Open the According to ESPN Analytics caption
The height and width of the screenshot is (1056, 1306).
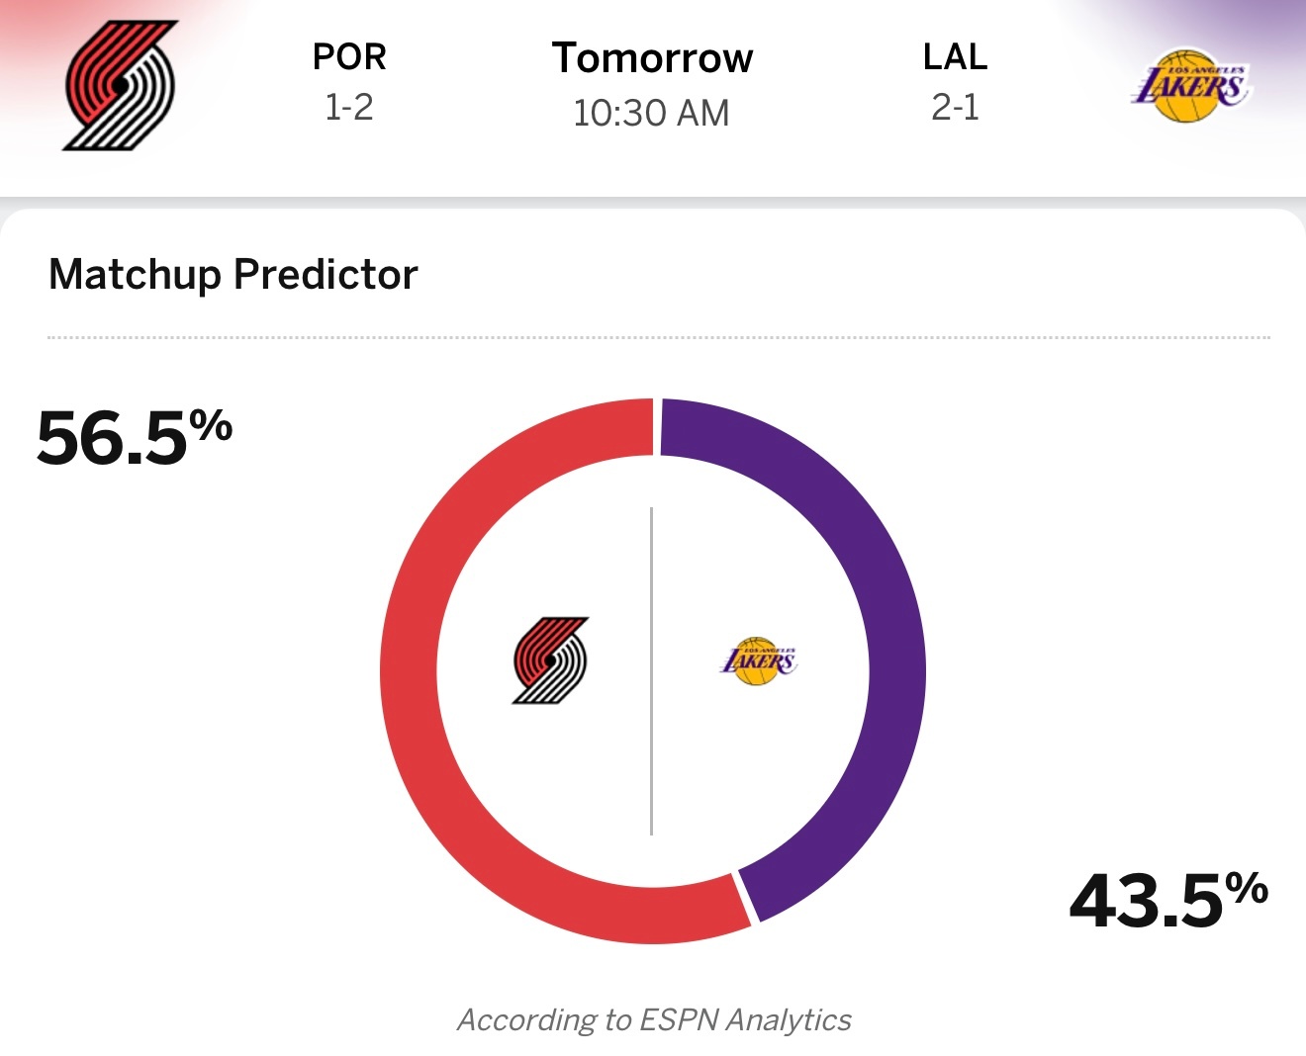pos(653,1019)
